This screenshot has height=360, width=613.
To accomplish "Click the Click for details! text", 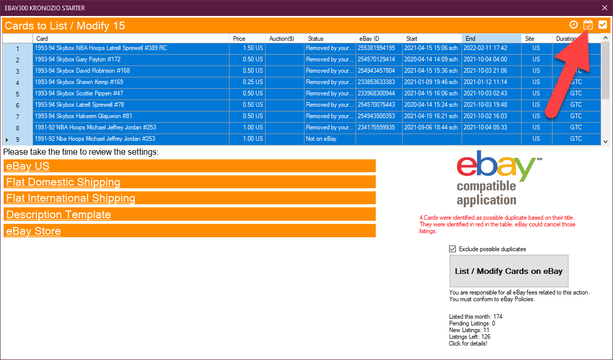I will [468, 343].
